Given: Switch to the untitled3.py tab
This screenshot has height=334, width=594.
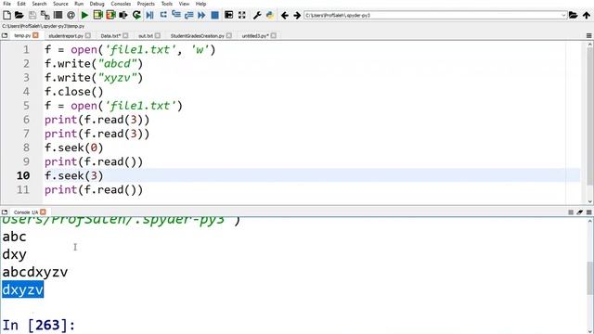Looking at the screenshot, I should [255, 36].
